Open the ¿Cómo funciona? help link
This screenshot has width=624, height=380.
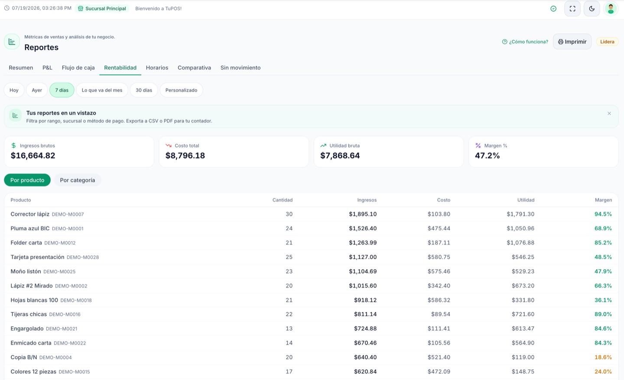(525, 42)
